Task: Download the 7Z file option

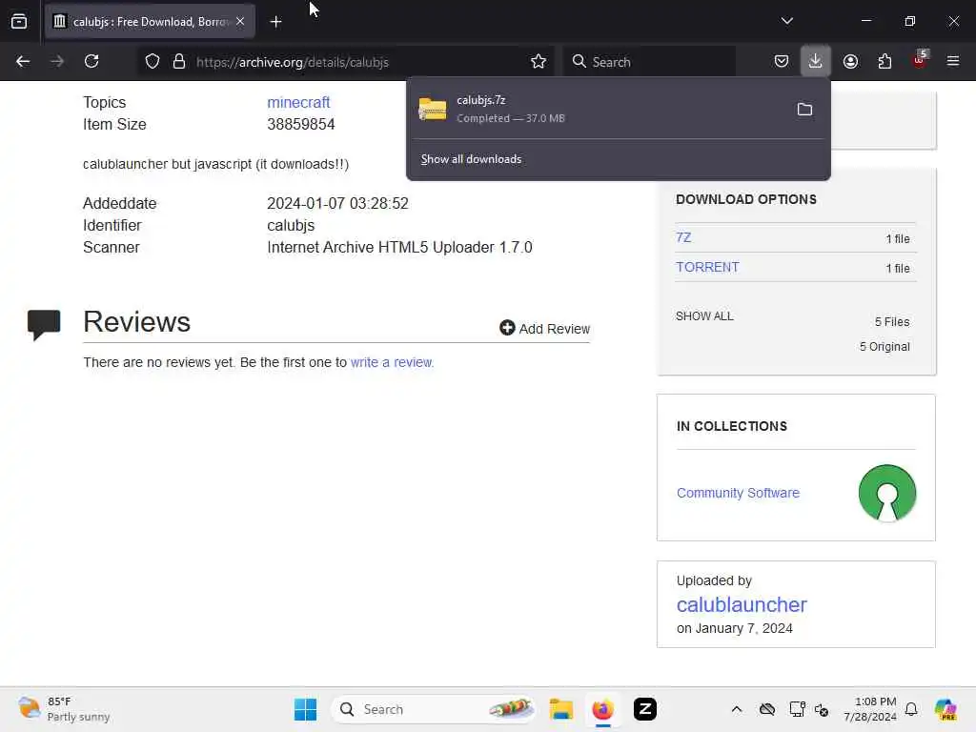Action: (683, 237)
